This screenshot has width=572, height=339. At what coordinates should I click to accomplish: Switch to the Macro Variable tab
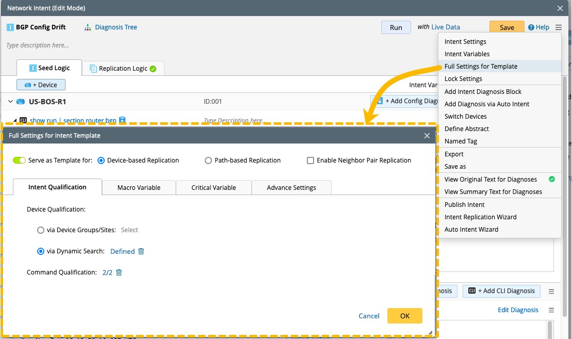coord(139,187)
